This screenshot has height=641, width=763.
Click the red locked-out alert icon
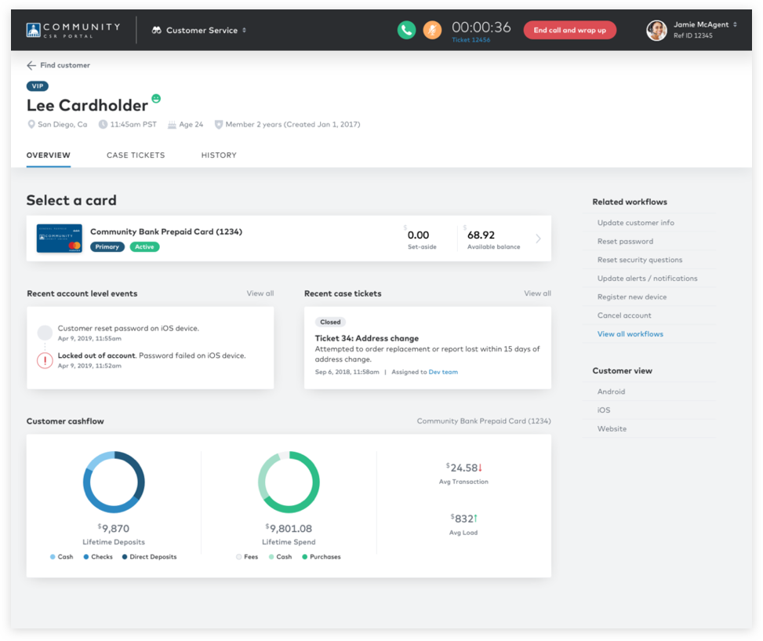pyautogui.click(x=45, y=360)
